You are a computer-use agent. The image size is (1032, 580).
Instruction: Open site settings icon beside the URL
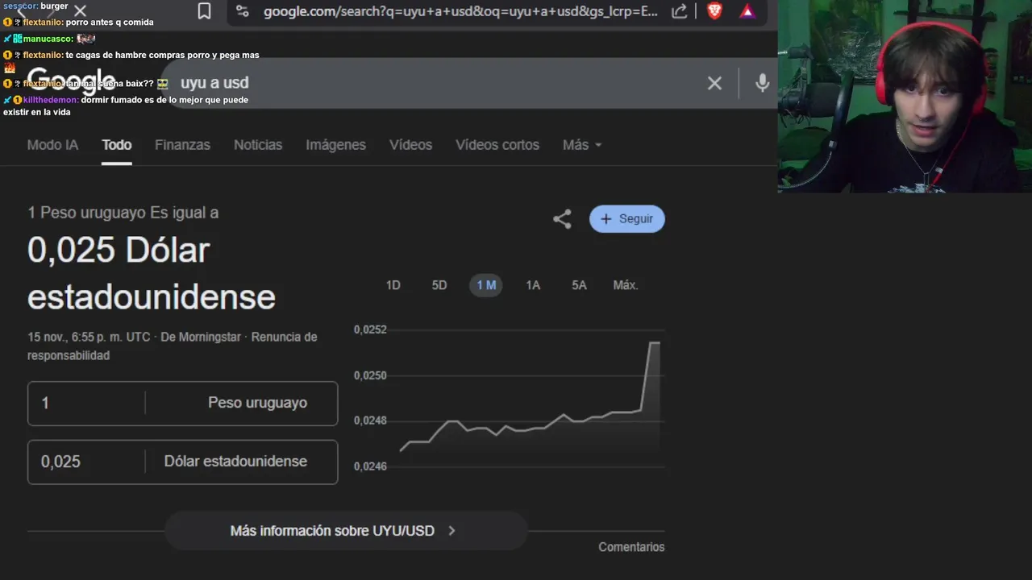pos(242,11)
